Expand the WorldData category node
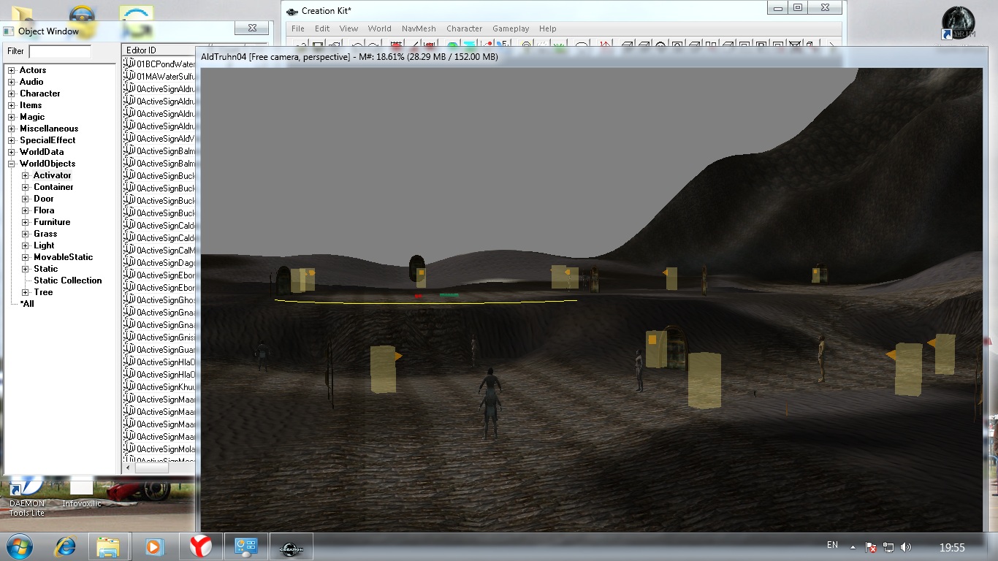998x561 pixels. tap(12, 152)
